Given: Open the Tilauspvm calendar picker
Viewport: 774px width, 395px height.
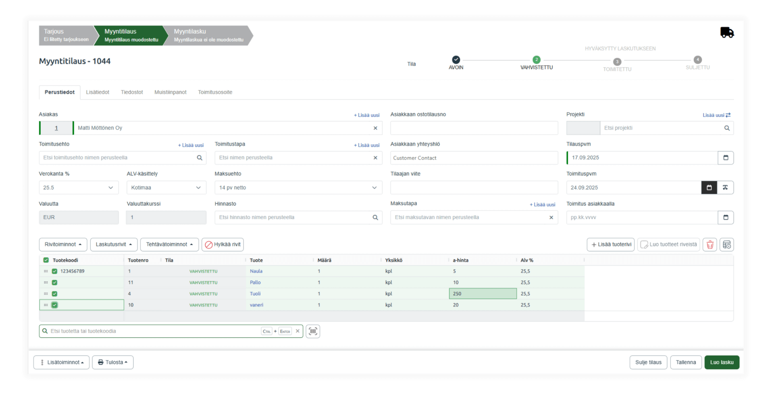Looking at the screenshot, I should click(726, 158).
